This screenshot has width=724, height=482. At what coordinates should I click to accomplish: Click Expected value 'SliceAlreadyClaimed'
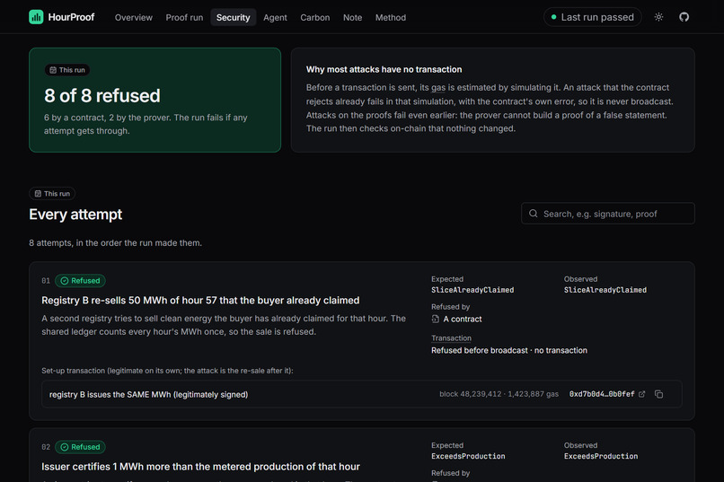point(472,290)
